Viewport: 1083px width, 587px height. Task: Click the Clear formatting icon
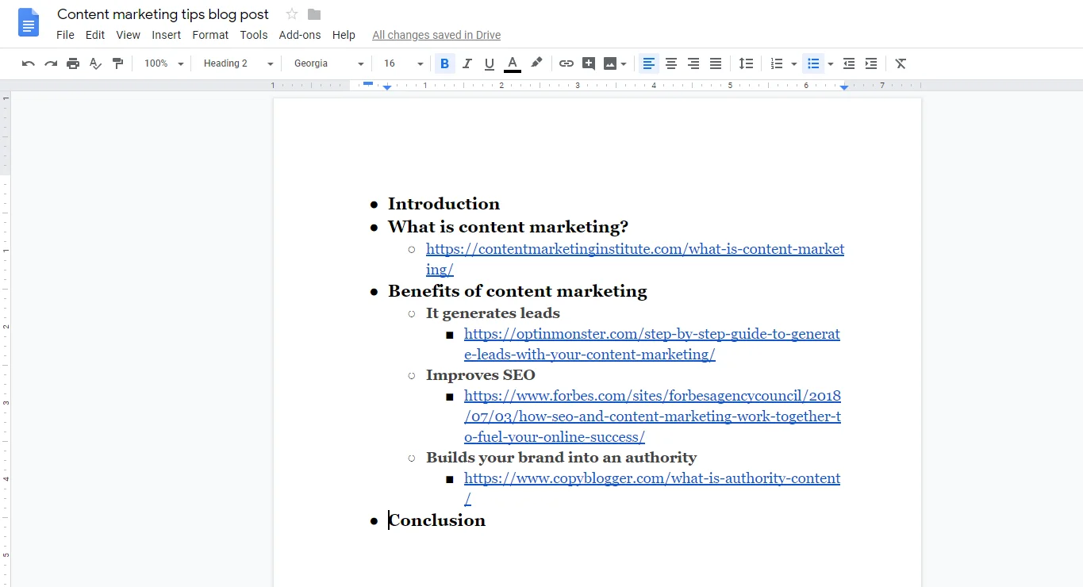(x=901, y=63)
